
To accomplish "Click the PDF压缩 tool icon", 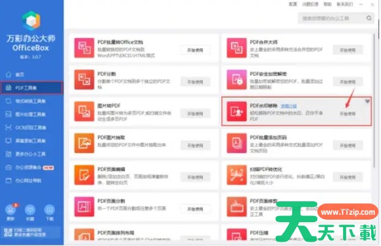I will [236, 234].
